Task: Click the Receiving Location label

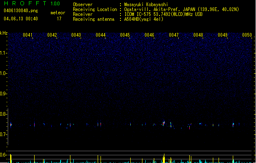Action: click(95, 9)
